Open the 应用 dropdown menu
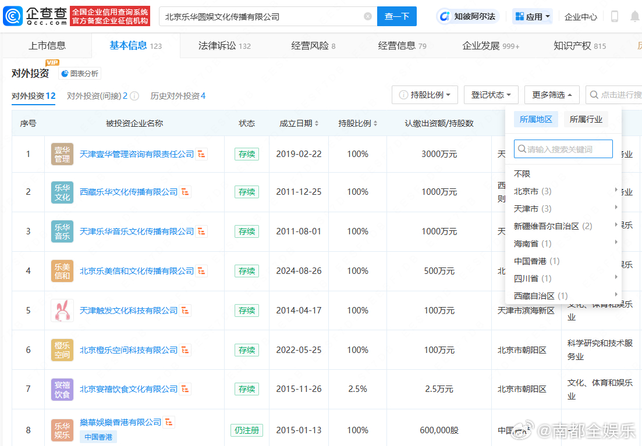642x446 pixels. point(532,16)
